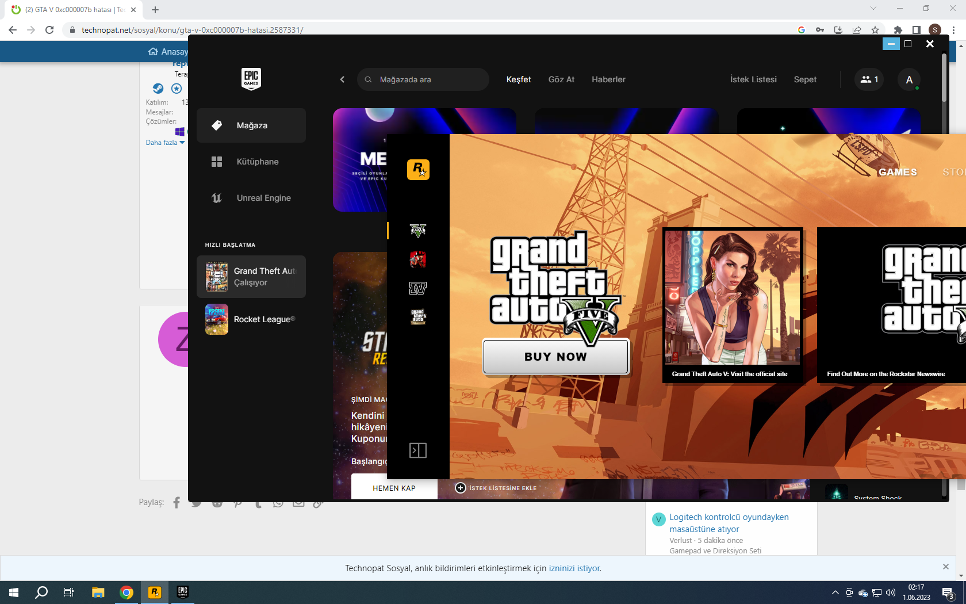Screen dimensions: 966x604
Task: Select Unreal Engine in the sidebar
Action: coord(251,198)
